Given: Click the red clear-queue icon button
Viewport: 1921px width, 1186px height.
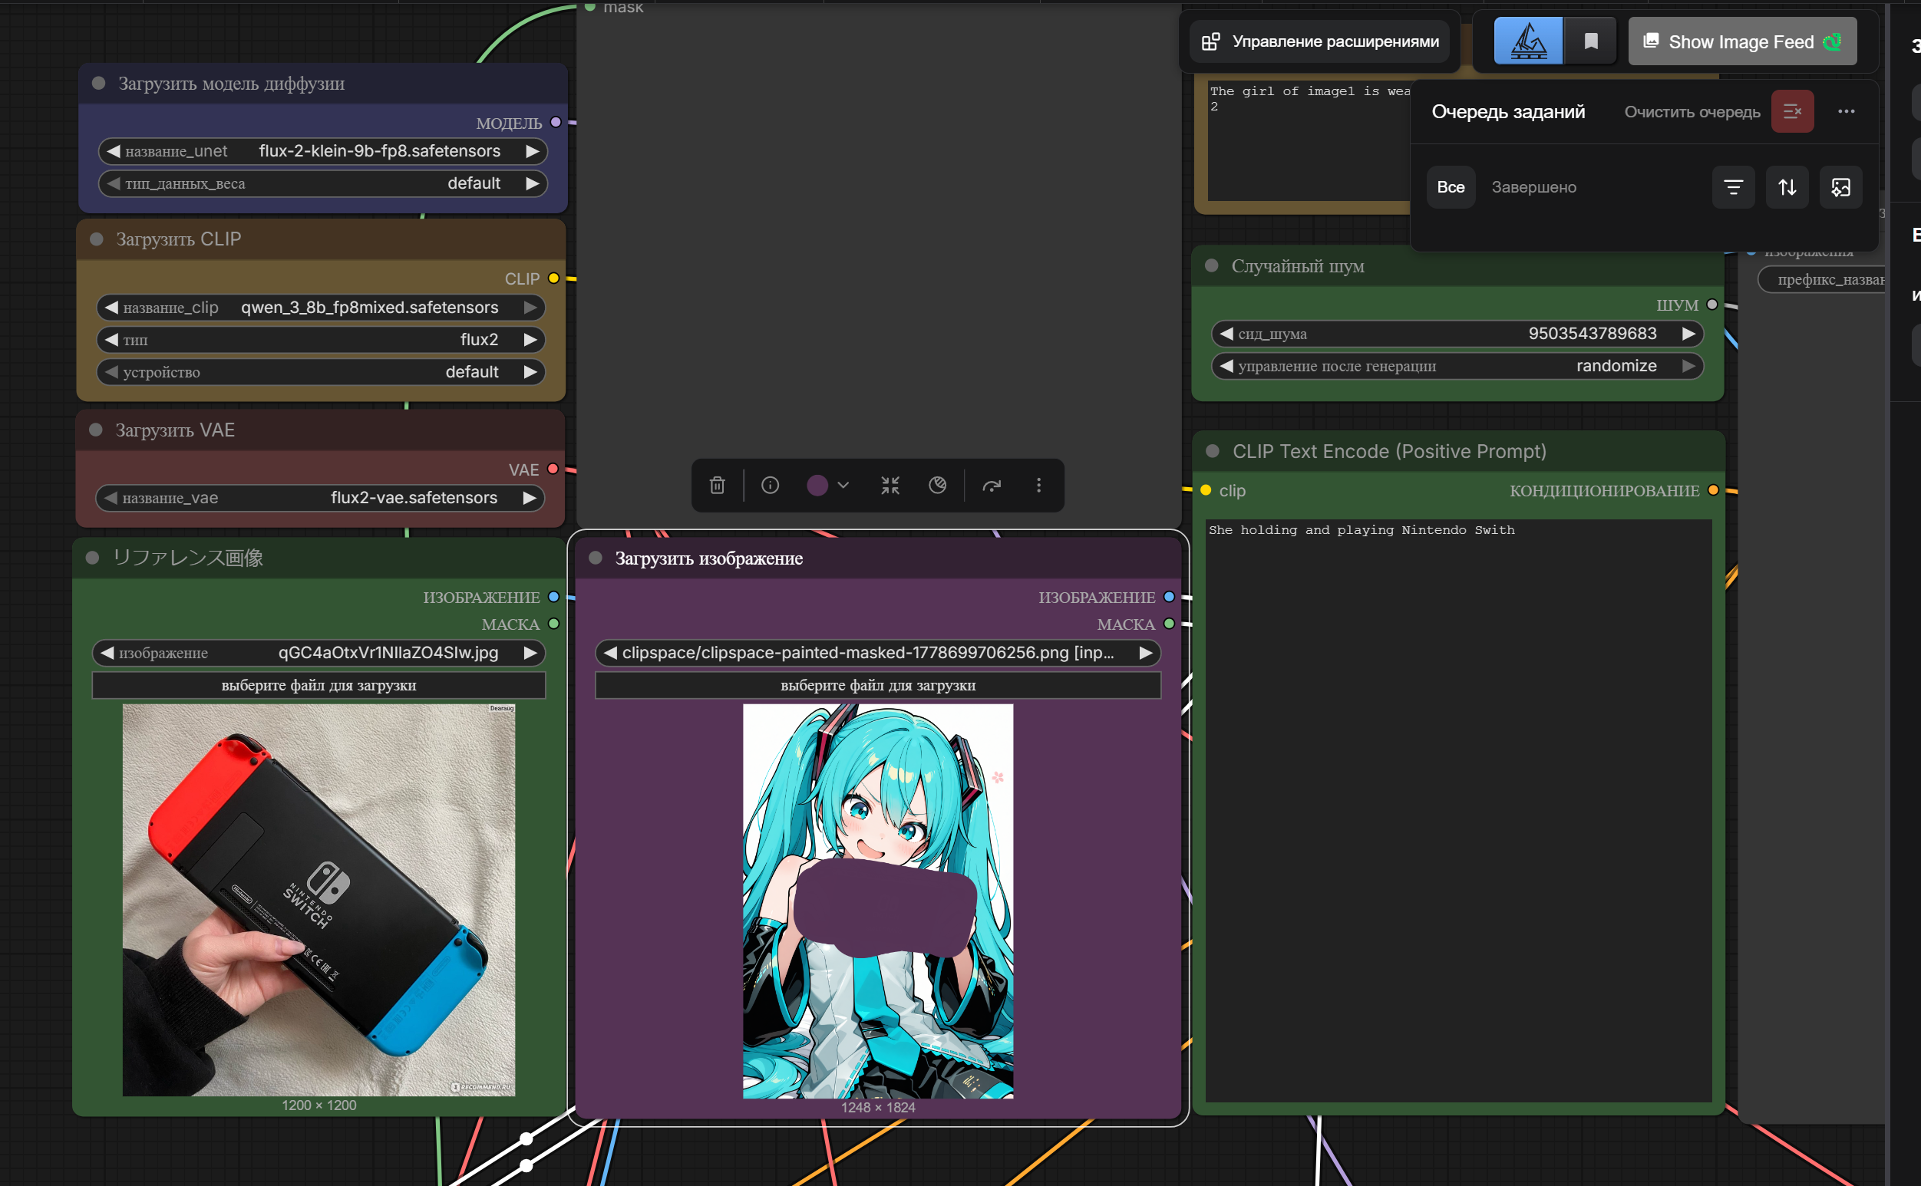Looking at the screenshot, I should (1792, 111).
